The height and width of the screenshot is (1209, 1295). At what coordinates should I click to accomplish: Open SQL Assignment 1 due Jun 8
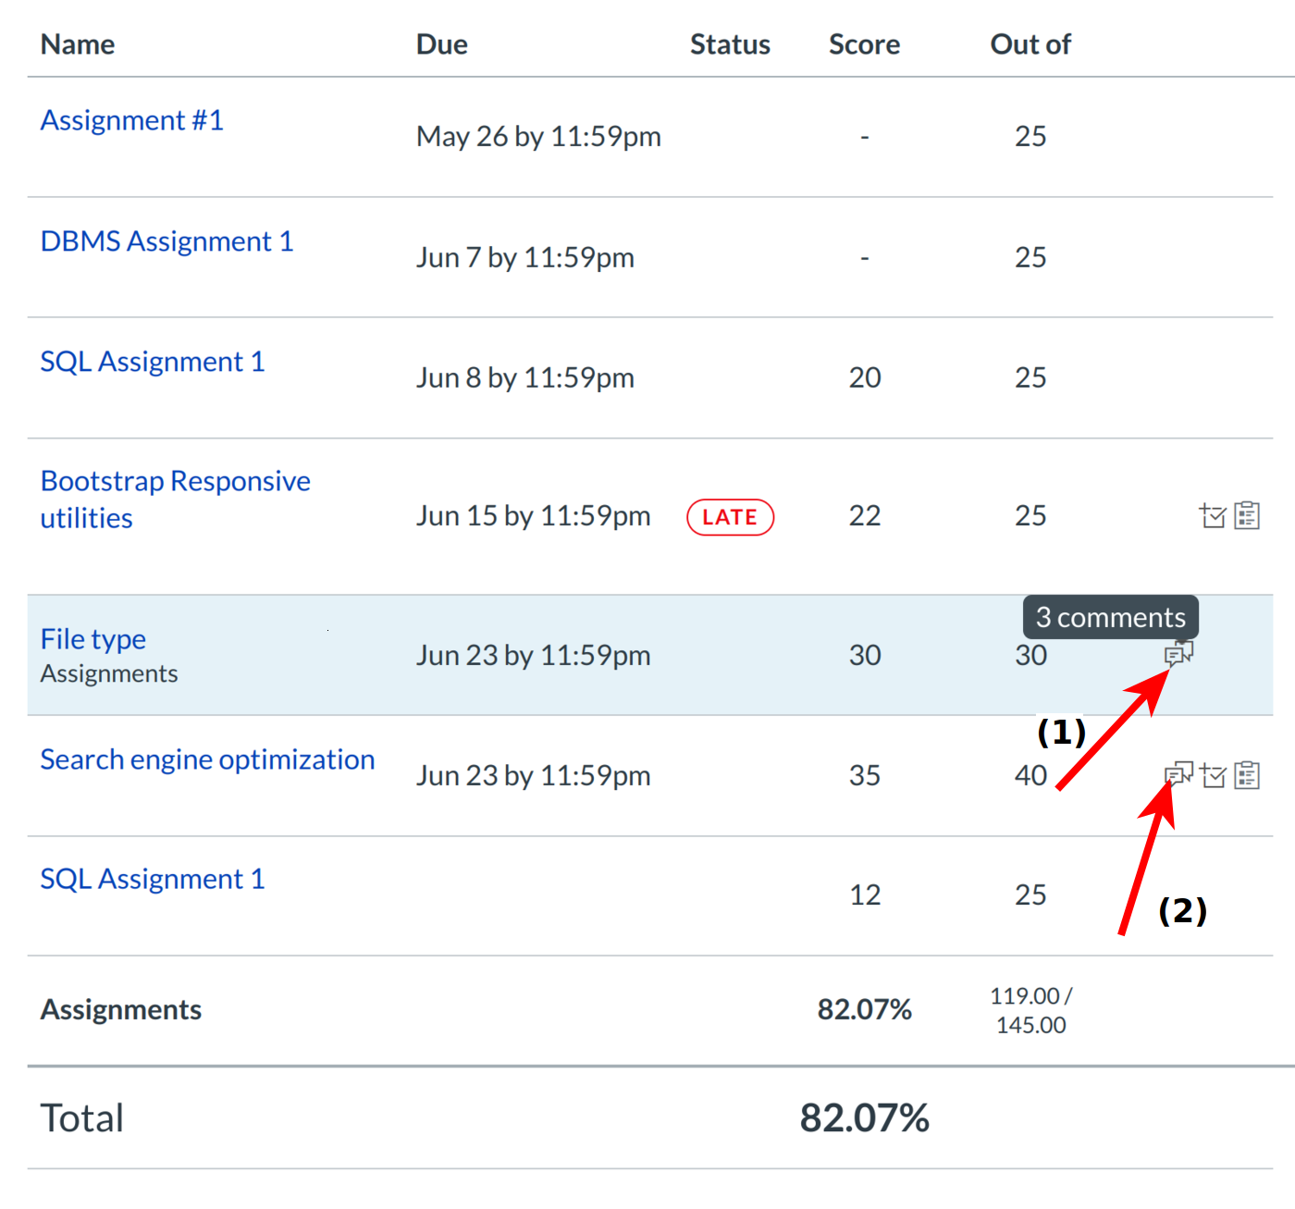pyautogui.click(x=153, y=362)
